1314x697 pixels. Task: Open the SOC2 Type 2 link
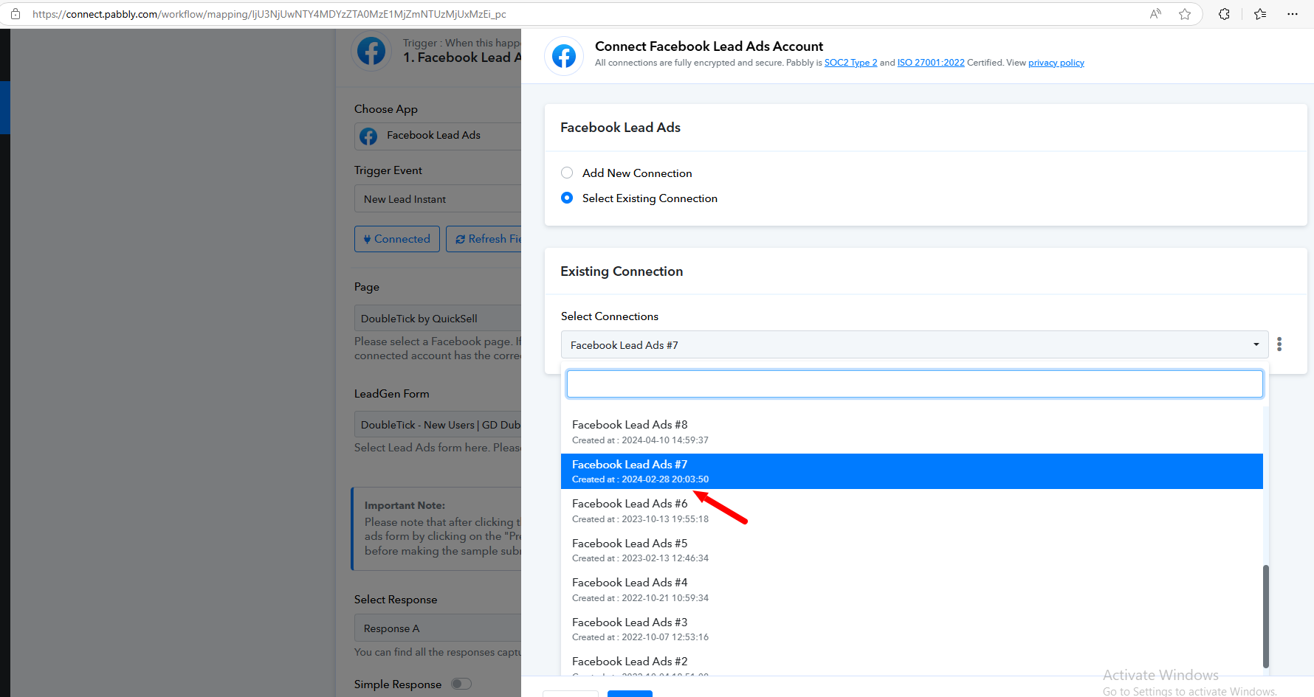tap(850, 63)
